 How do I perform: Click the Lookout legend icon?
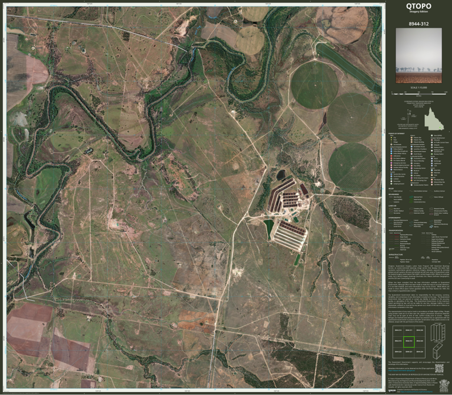point(391,179)
